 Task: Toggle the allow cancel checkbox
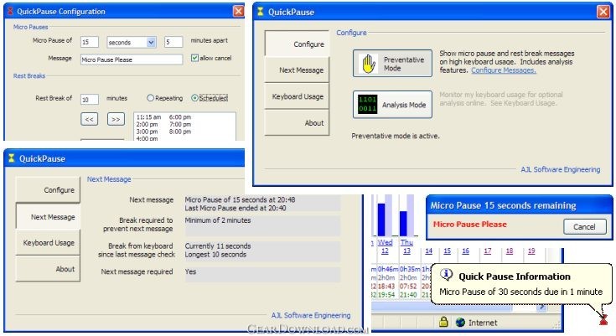(194, 59)
